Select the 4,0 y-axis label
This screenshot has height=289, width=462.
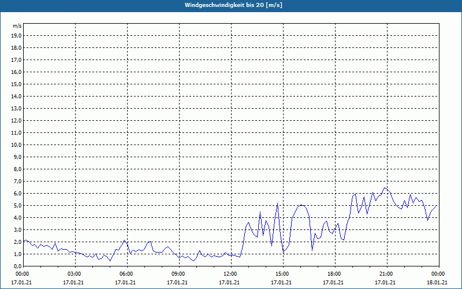tap(17, 218)
